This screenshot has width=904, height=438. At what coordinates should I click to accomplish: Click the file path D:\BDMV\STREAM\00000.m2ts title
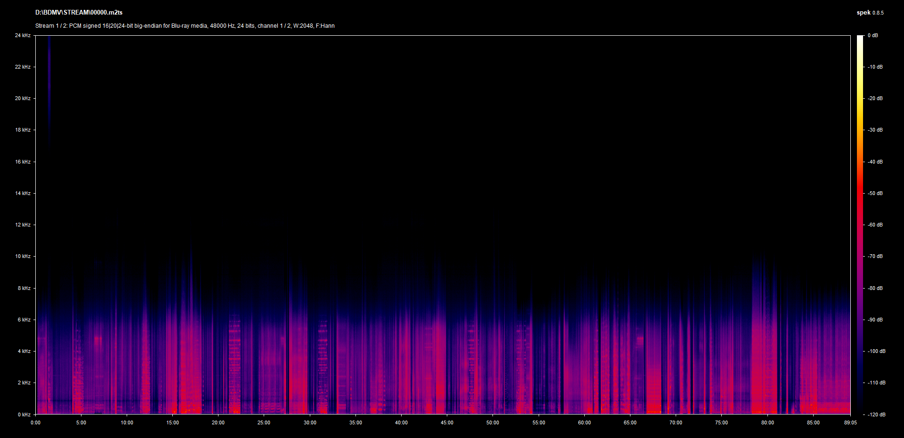coord(79,13)
